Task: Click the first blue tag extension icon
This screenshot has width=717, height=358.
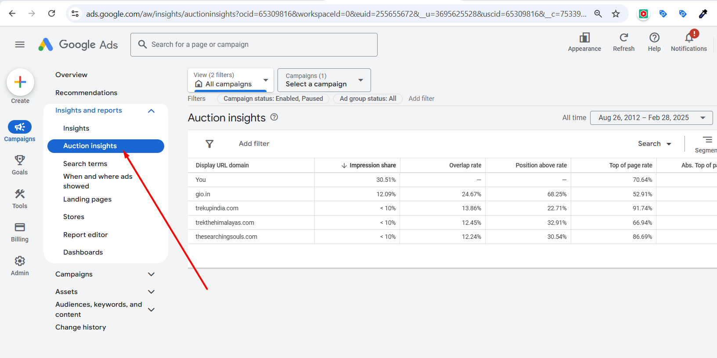Action: [663, 14]
